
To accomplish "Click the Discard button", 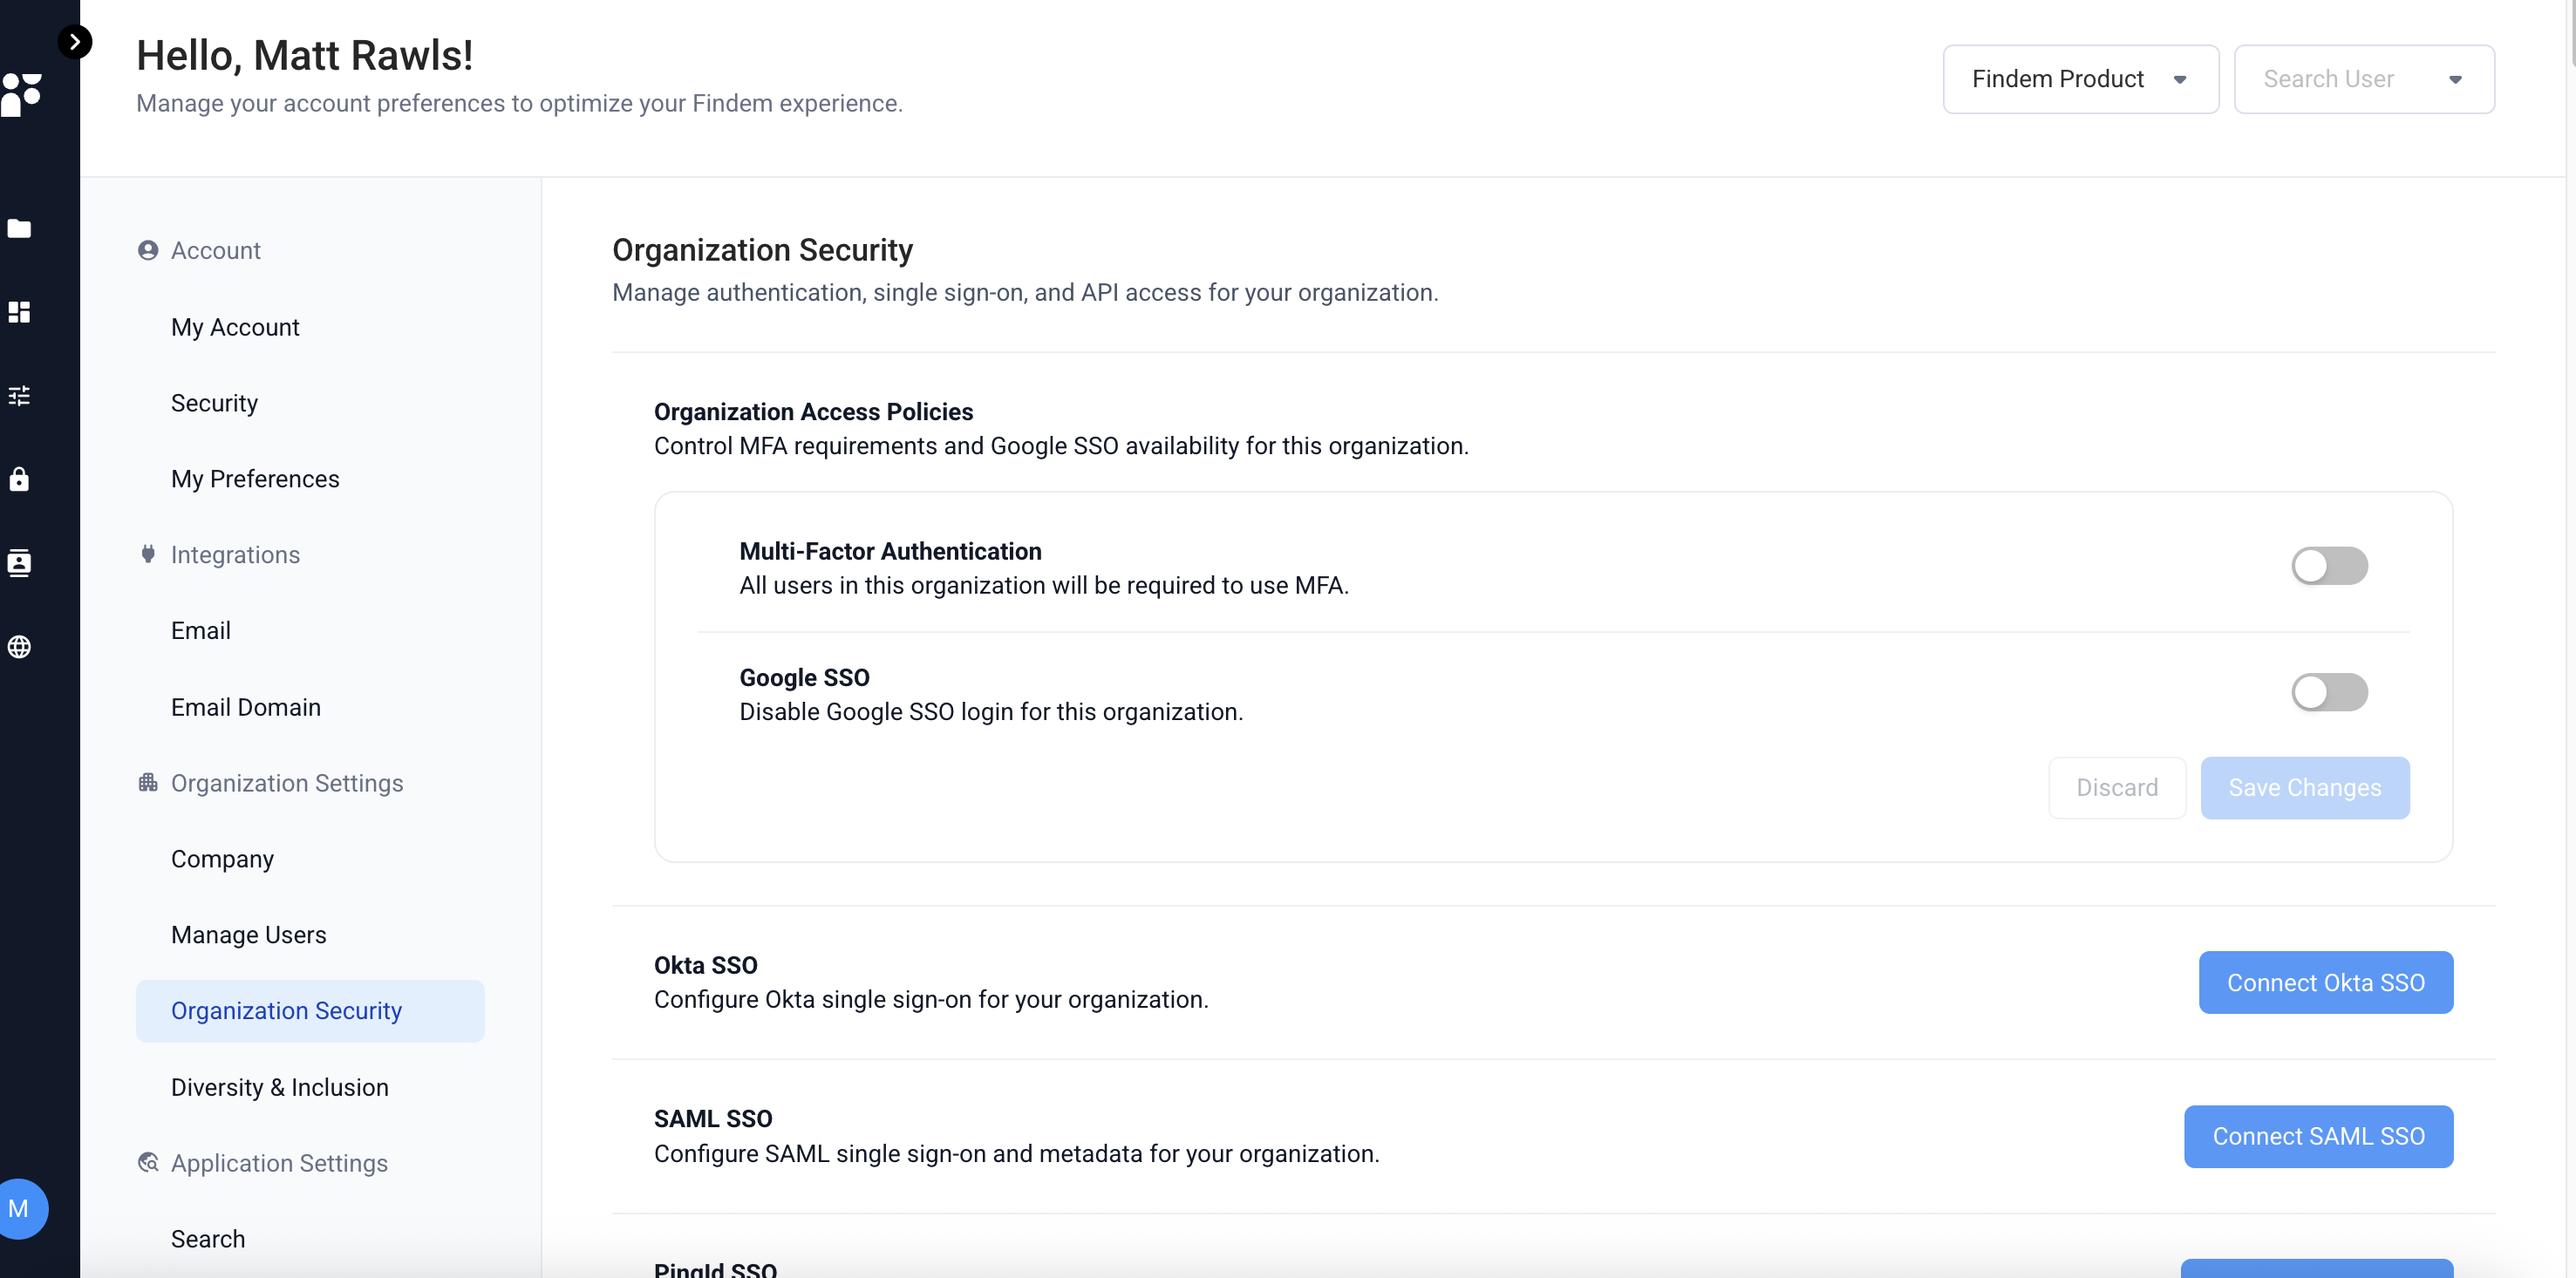I will pos(2117,788).
